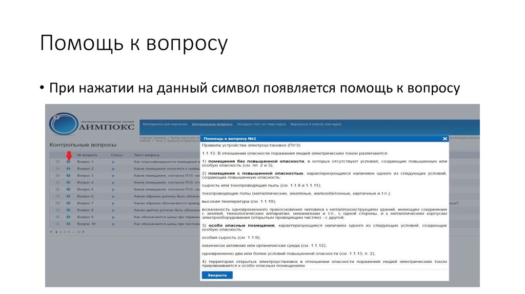Click the Закрыть button
525x294 pixels.
[217, 275]
